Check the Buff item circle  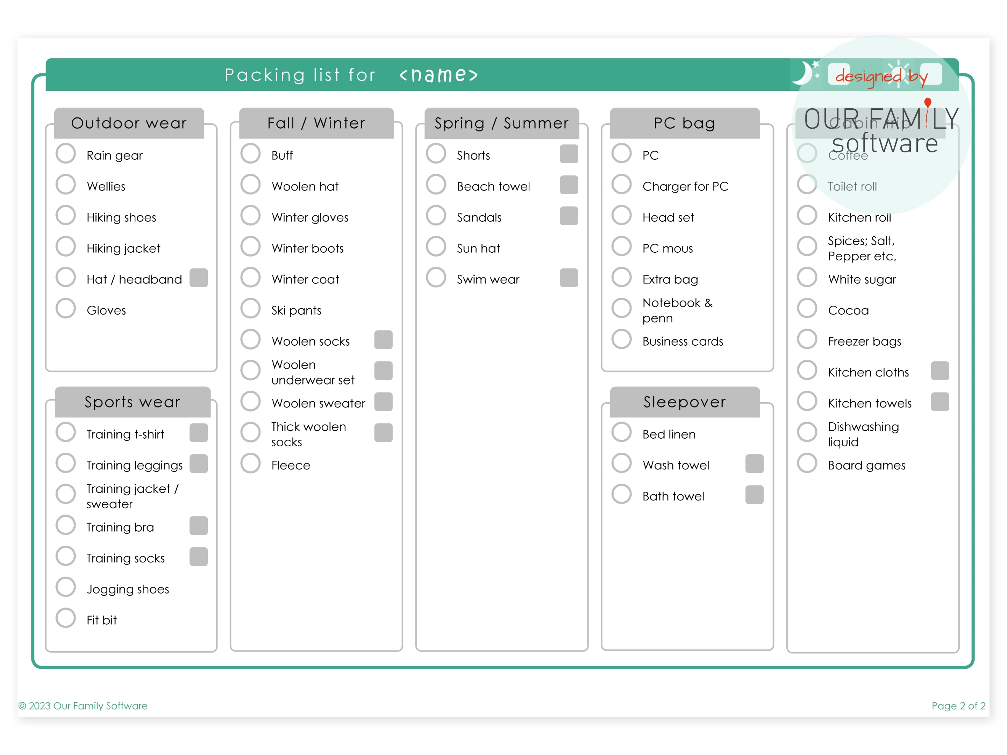coord(250,154)
